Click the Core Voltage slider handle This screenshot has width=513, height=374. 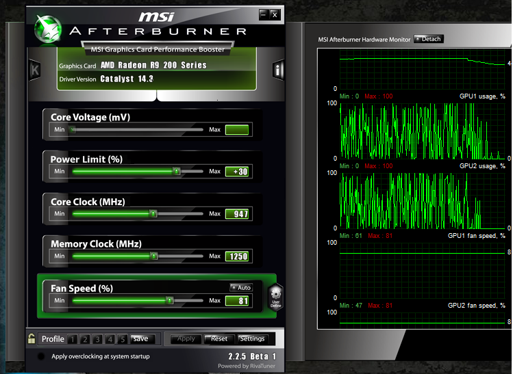coord(73,130)
